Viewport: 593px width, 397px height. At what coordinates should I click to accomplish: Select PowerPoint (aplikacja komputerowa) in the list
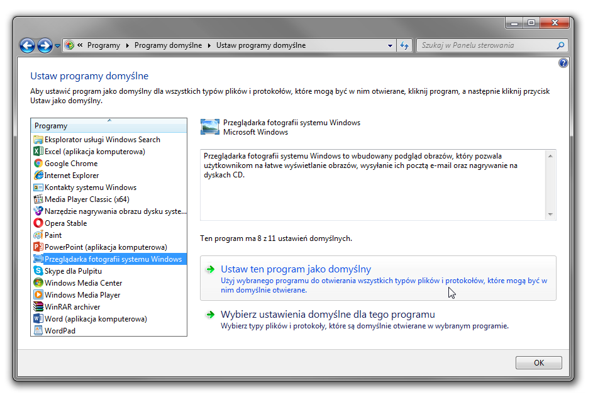tap(109, 247)
